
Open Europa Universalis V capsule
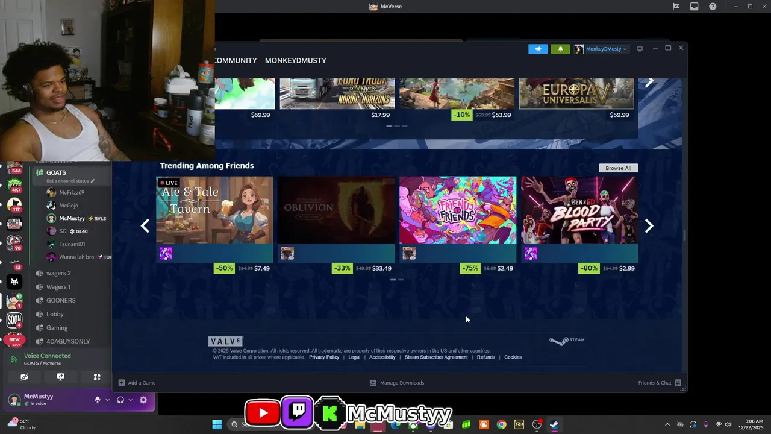(x=576, y=93)
